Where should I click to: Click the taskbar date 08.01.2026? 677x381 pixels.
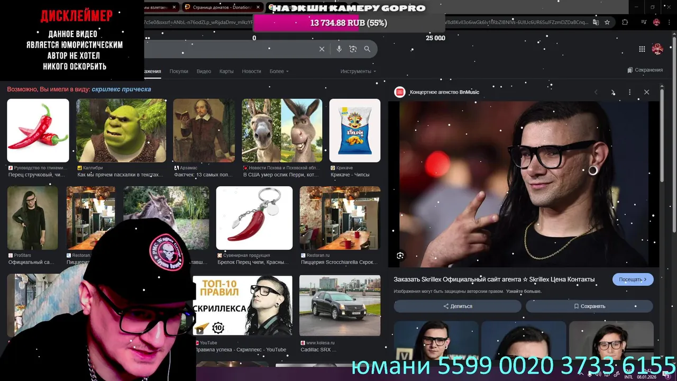646,377
